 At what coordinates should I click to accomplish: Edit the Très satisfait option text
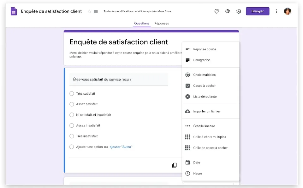86,93
